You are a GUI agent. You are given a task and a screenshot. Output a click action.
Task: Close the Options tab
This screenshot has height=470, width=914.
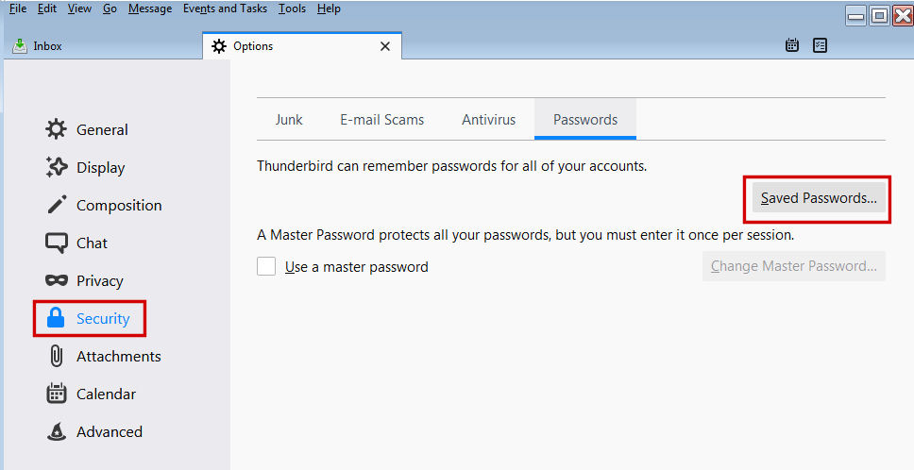[x=385, y=46]
